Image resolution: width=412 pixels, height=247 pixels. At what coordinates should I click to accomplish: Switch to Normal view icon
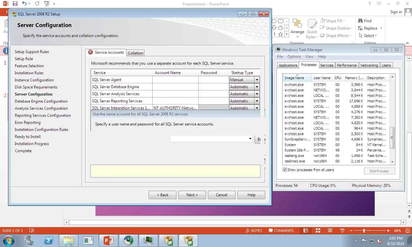tap(306, 231)
